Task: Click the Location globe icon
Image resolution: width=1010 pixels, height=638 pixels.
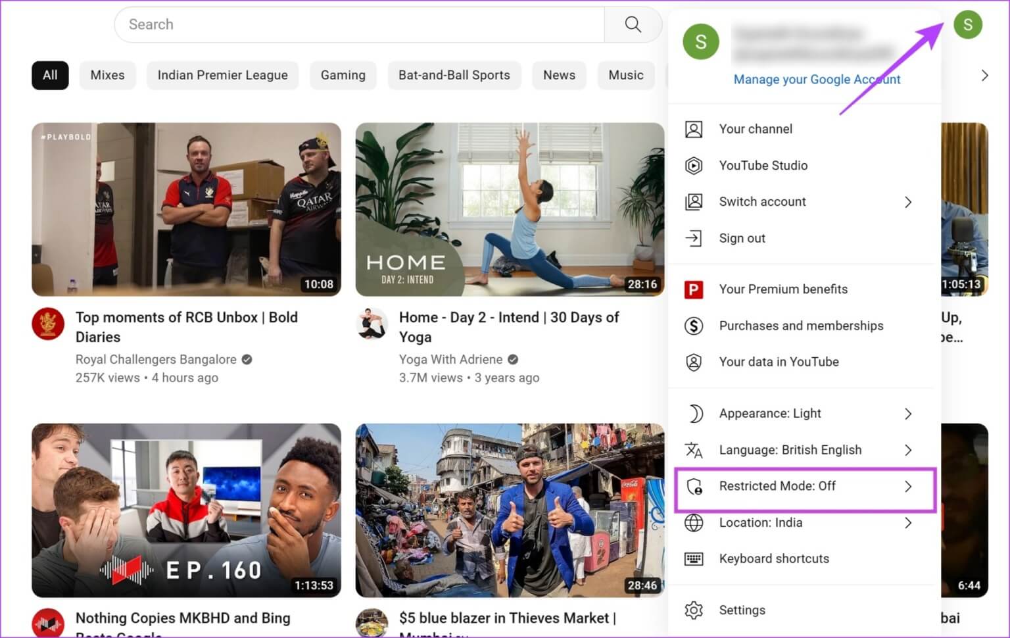Action: (694, 523)
